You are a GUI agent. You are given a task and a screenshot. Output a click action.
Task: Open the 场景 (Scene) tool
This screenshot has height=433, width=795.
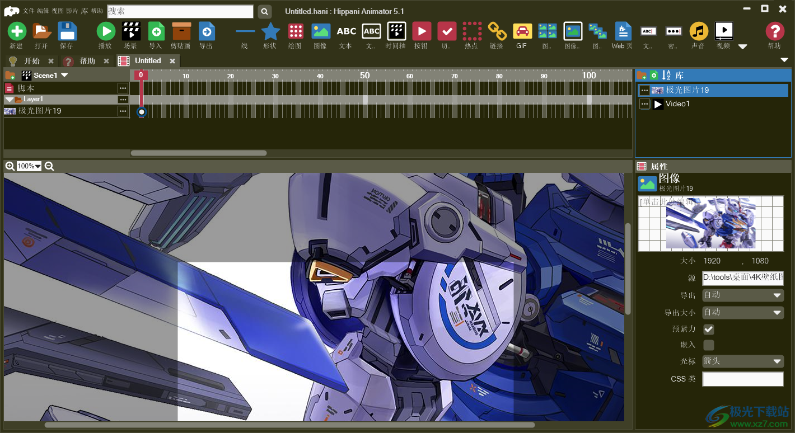tap(131, 31)
